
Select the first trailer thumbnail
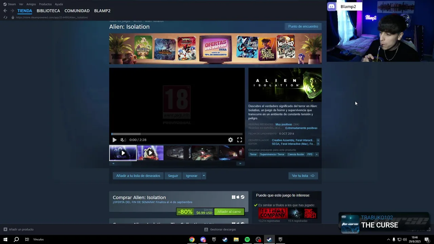click(123, 153)
